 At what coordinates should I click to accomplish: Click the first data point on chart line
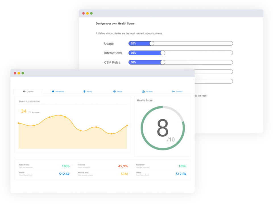pos(19,123)
